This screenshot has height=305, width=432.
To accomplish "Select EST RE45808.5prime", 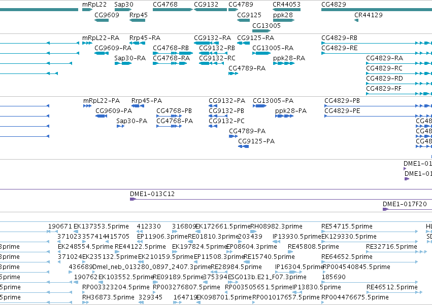I will (x=290, y=252).
